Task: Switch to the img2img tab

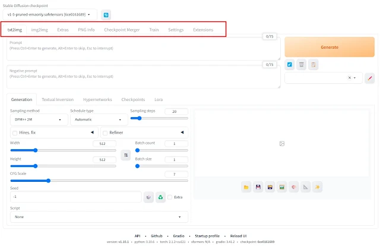Action: coord(40,30)
